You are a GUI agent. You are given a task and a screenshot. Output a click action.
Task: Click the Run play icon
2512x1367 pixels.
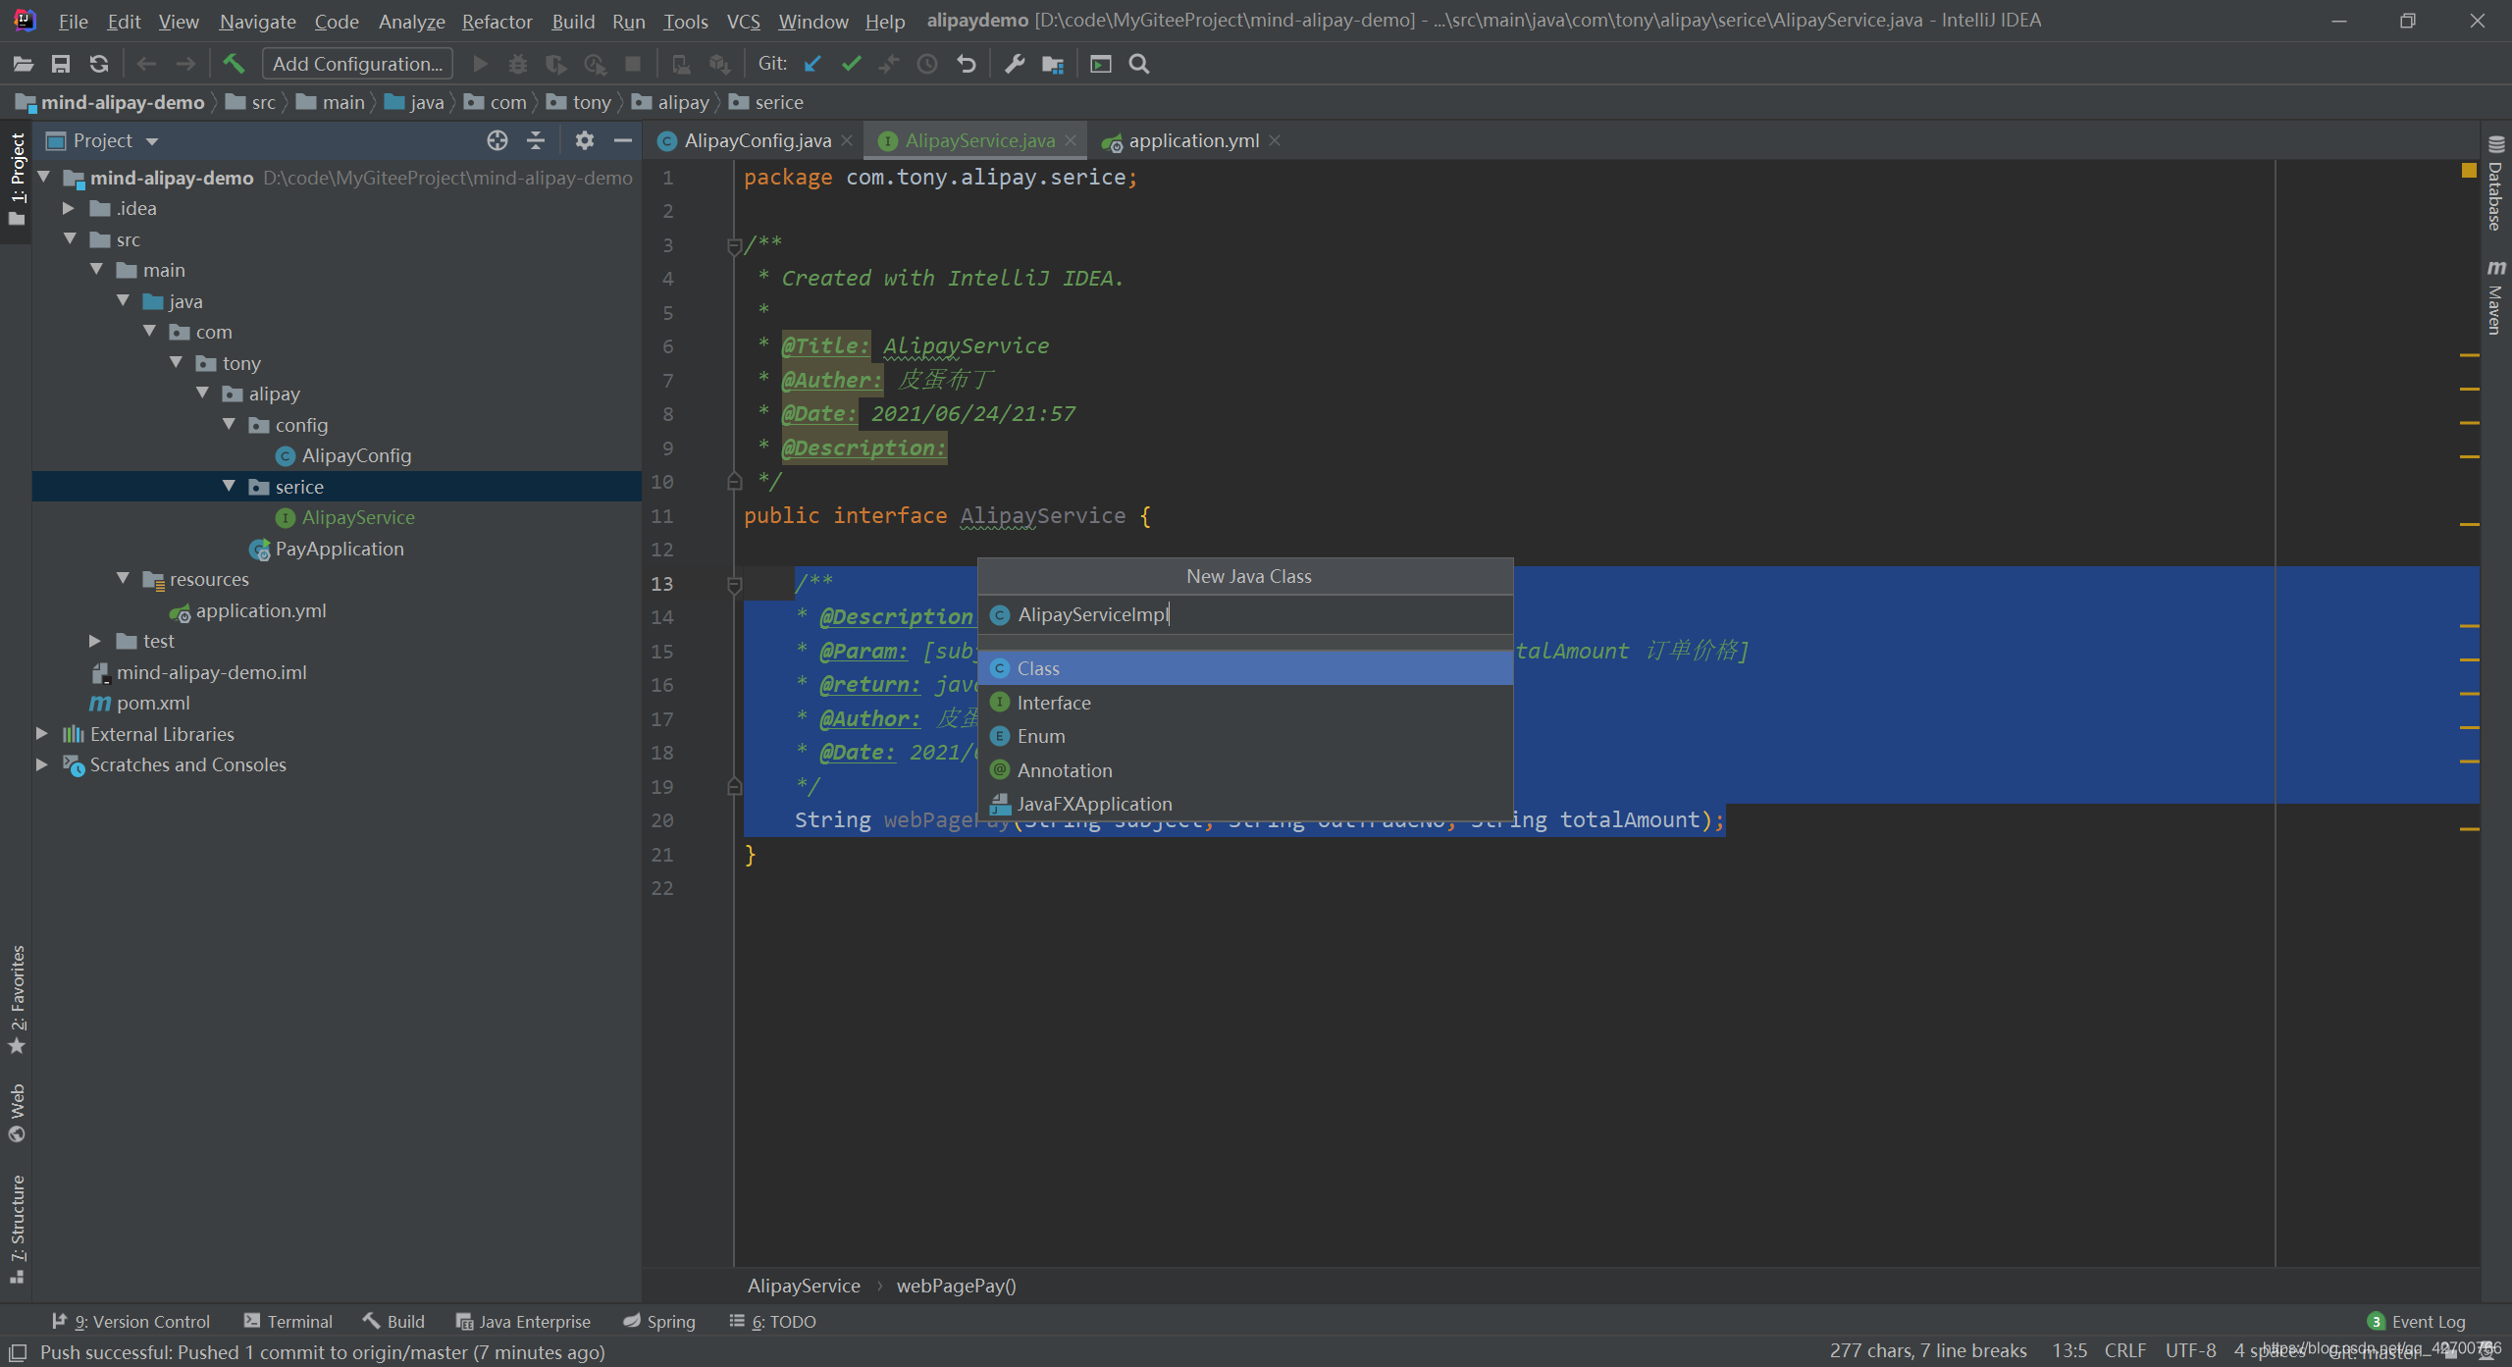[x=480, y=64]
